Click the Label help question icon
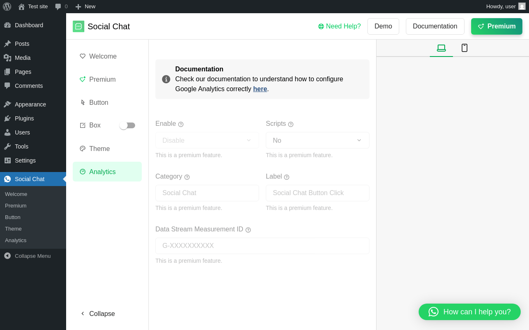 click(286, 177)
